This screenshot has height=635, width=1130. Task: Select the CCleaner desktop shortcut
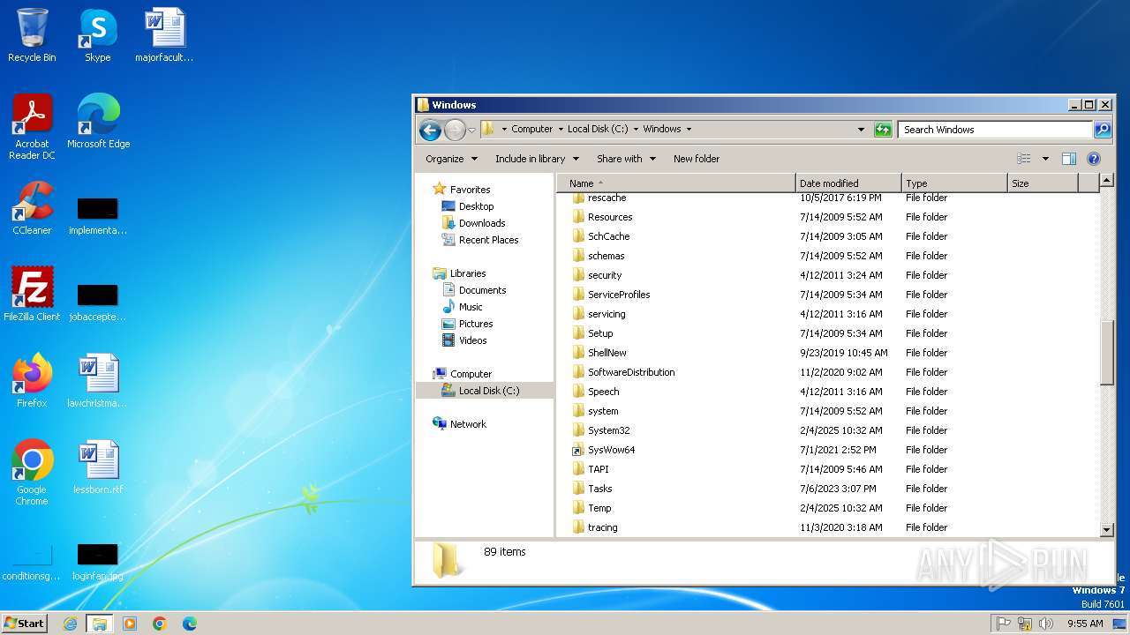tap(32, 208)
